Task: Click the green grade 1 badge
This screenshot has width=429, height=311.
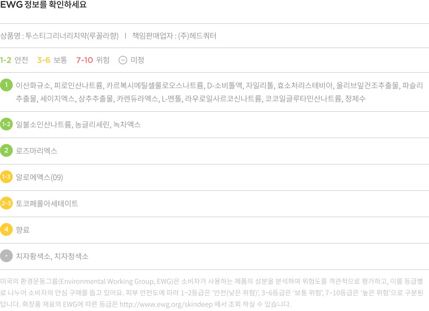Action: point(6,85)
